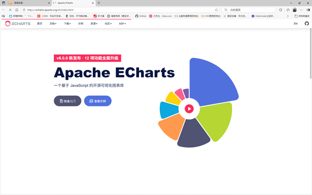Open the browser refresh/extensions icon beside the search box
312x195 pixels.
(x=280, y=10)
